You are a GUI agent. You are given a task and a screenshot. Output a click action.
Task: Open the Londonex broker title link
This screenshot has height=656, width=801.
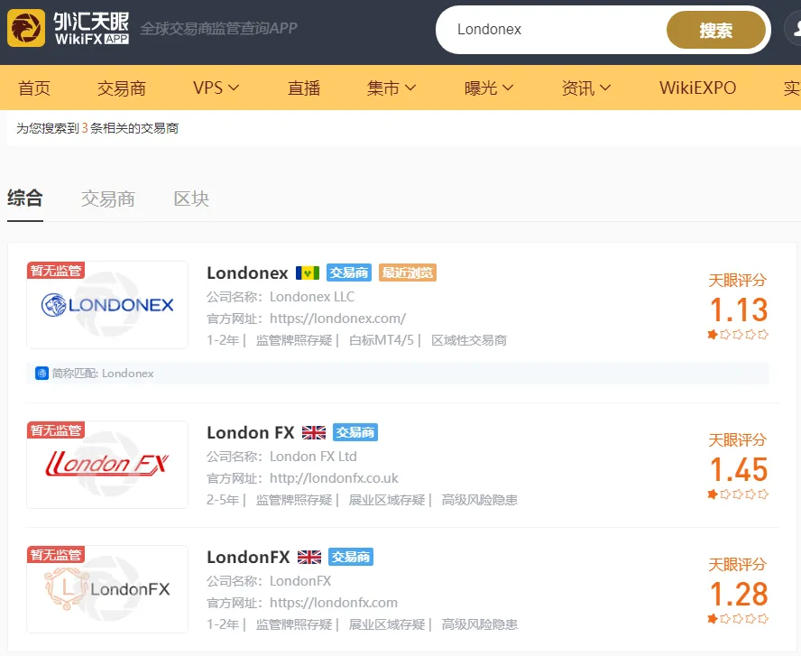point(247,273)
